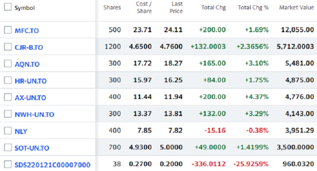Select the -0.38% total change cell
Image resolution: width=317 pixels, height=171 pixels.
[257, 130]
